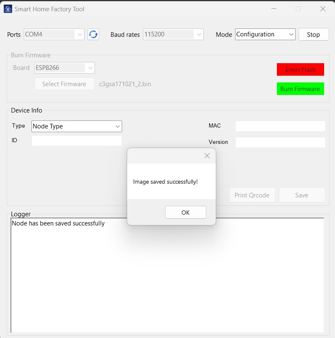Minimize the Smart Home Factory Tool window
Image resolution: width=335 pixels, height=338 pixels.
274,9
